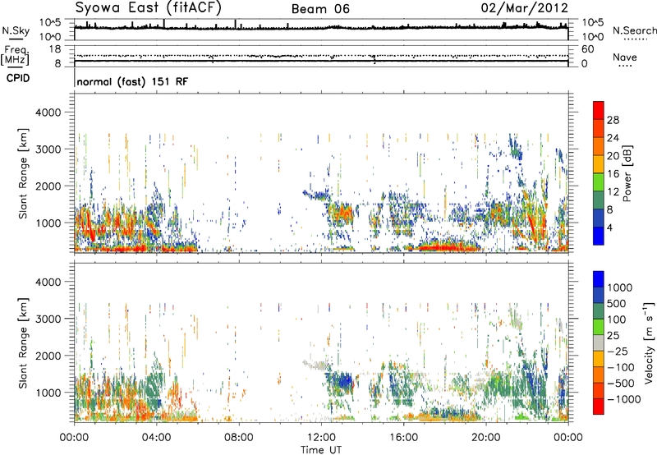Screen dimensions: 657x455
Task: Click the '28' tick on the power scale
Action: [613, 120]
